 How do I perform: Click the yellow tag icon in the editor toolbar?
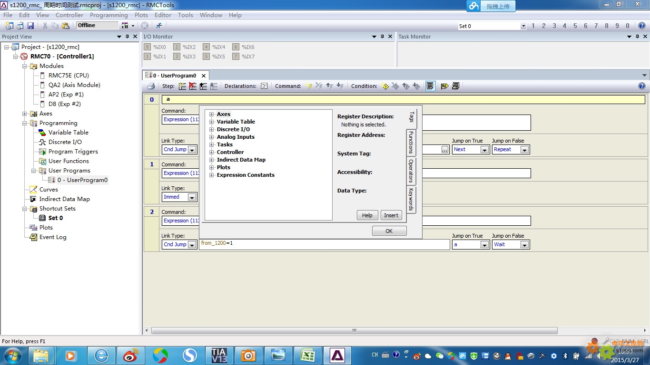pos(444,86)
